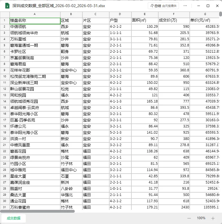Click the select-all corner cell
The height and width of the screenshot is (224, 222).
tap(5, 15)
